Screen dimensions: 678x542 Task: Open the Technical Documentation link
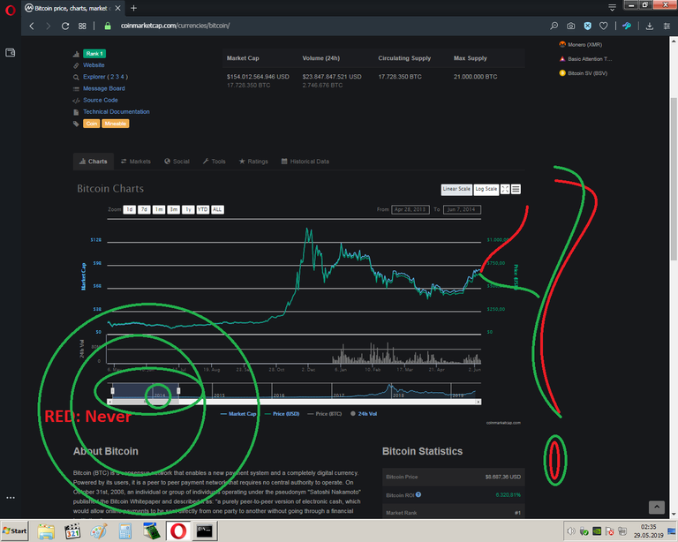coord(117,112)
